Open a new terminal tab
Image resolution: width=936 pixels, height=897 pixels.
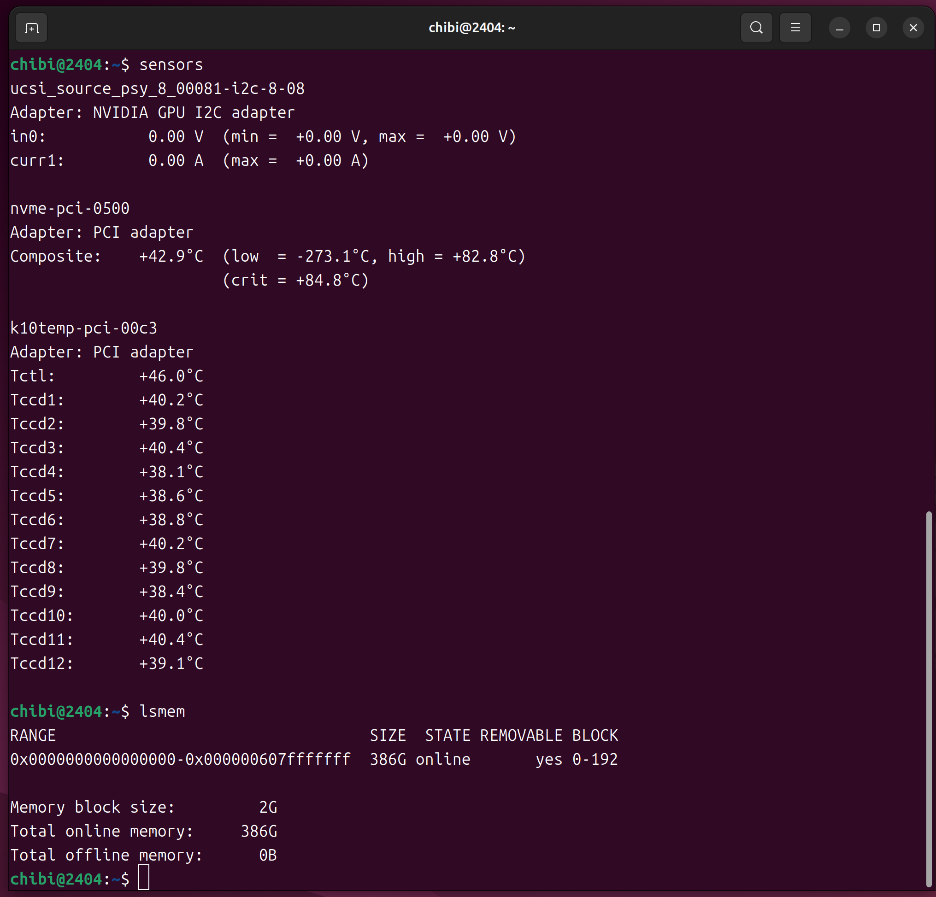(x=31, y=28)
